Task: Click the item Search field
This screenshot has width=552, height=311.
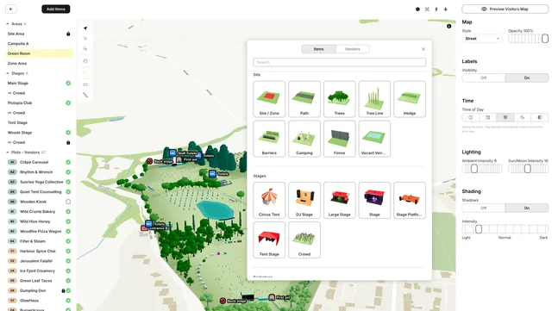Action: point(339,62)
